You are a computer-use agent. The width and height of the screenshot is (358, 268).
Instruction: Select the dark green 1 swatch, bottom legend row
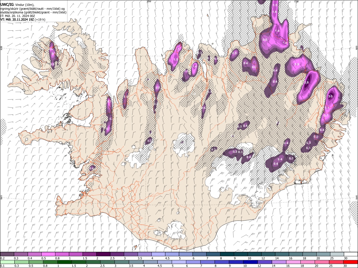[65, 262]
